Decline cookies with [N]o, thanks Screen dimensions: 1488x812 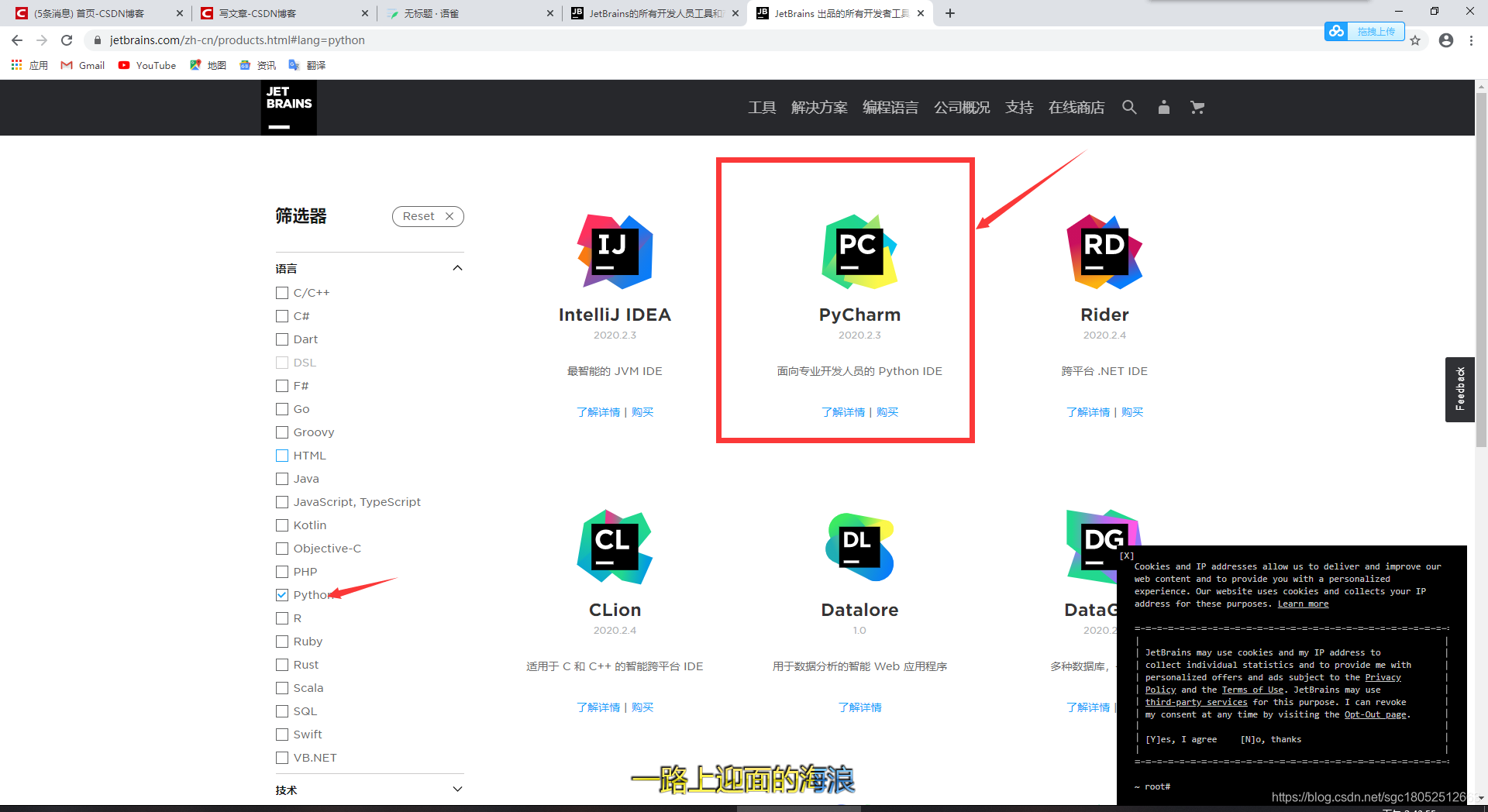[x=1271, y=740]
